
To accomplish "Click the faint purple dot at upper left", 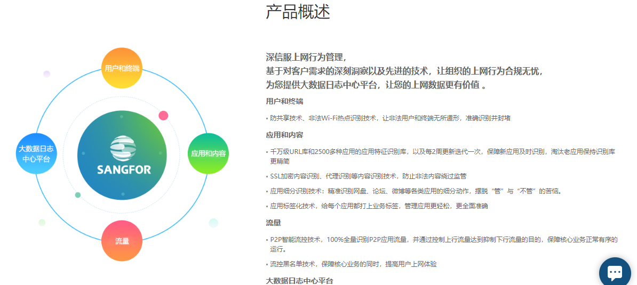I will 47,74.
